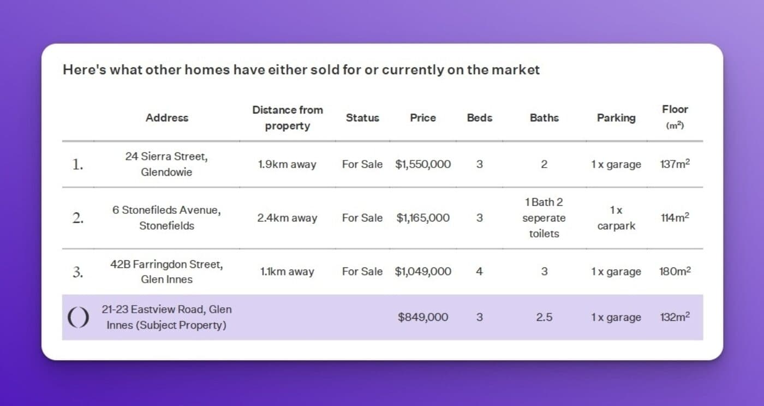Select the Floor (m²) column header
The width and height of the screenshot is (764, 406).
675,117
